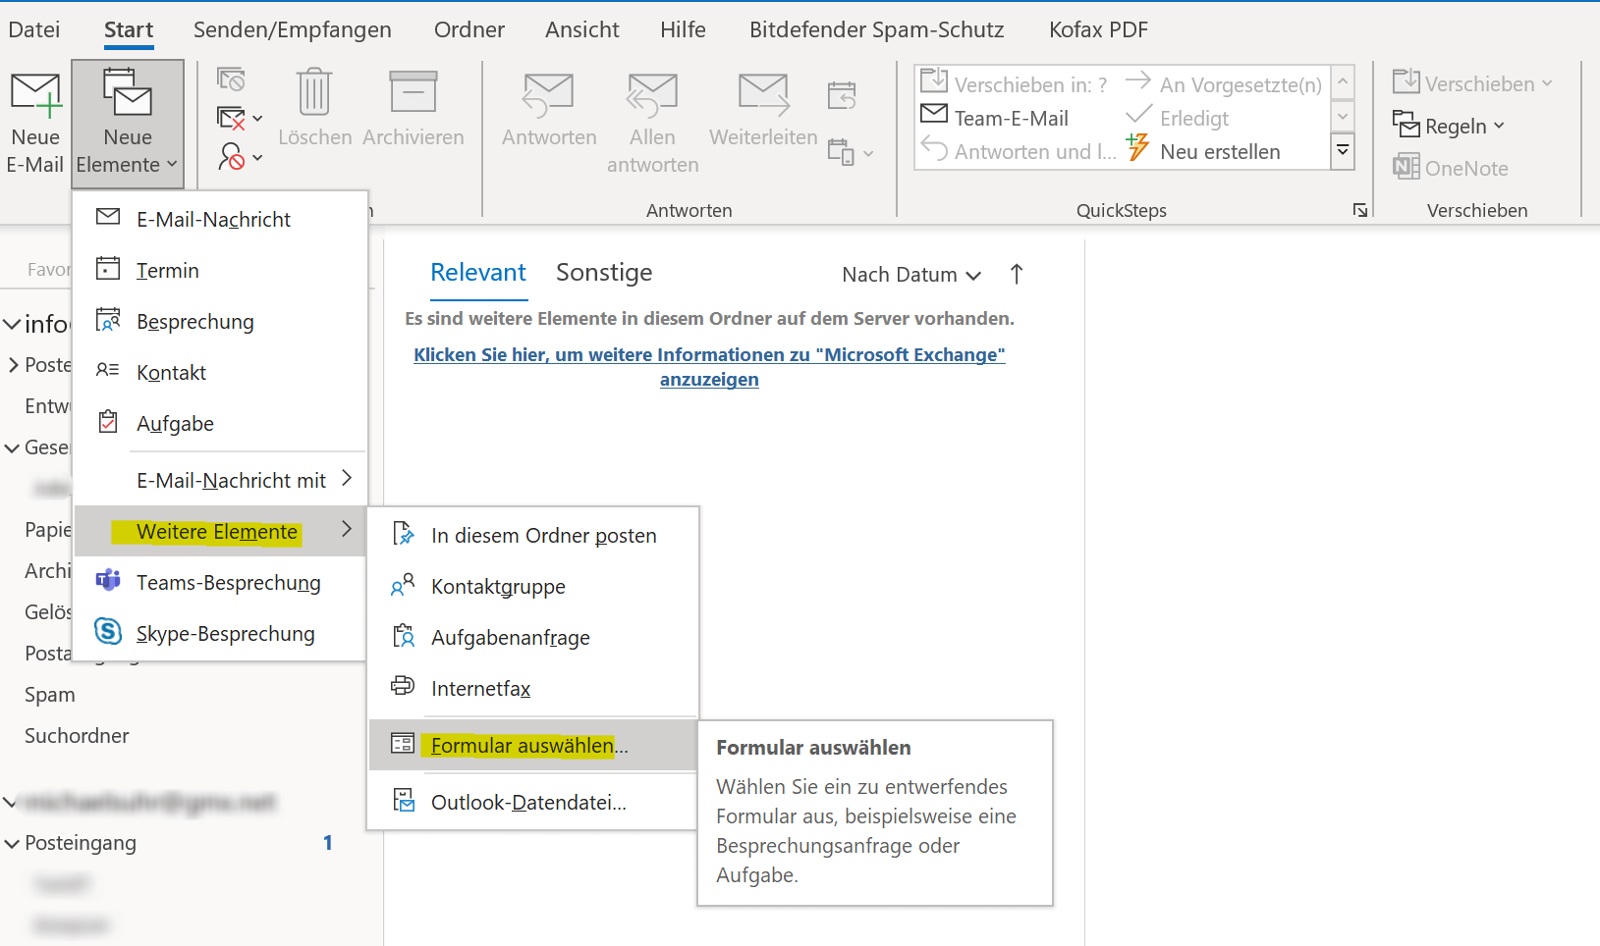Click the Neu erstellen lightning icon
Screen dimensions: 1600x946
pyautogui.click(x=1137, y=149)
